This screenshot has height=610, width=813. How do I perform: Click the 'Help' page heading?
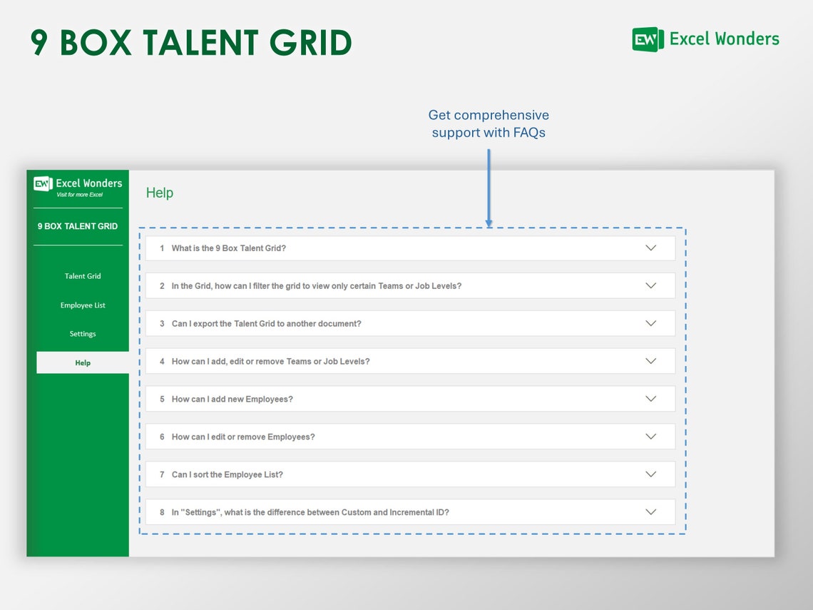coord(159,193)
